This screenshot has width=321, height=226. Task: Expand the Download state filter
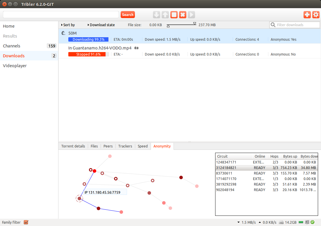click(x=101, y=25)
